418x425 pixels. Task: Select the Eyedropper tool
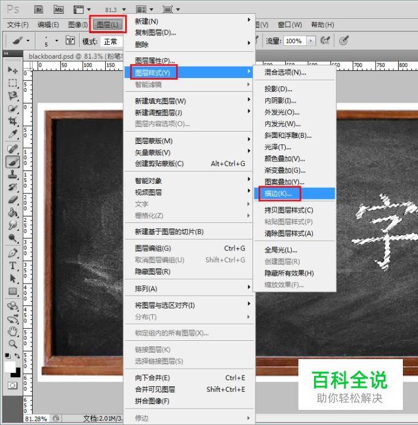(13, 134)
